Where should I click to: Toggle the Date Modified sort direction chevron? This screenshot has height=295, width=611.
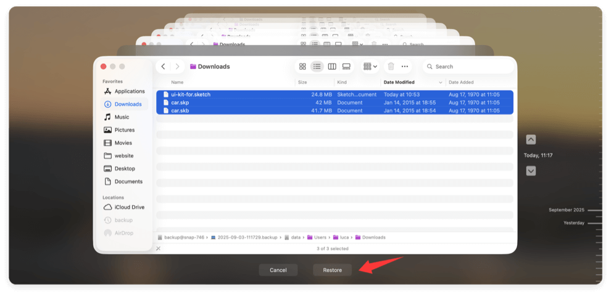pyautogui.click(x=441, y=83)
